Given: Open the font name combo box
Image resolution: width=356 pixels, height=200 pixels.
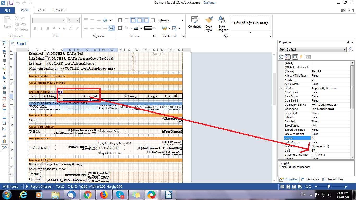Looking at the screenshot, I should (49, 20).
